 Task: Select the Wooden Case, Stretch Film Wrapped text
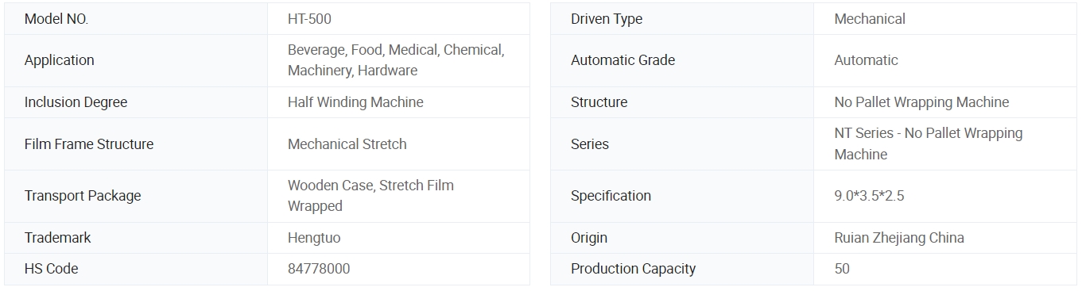(x=370, y=196)
